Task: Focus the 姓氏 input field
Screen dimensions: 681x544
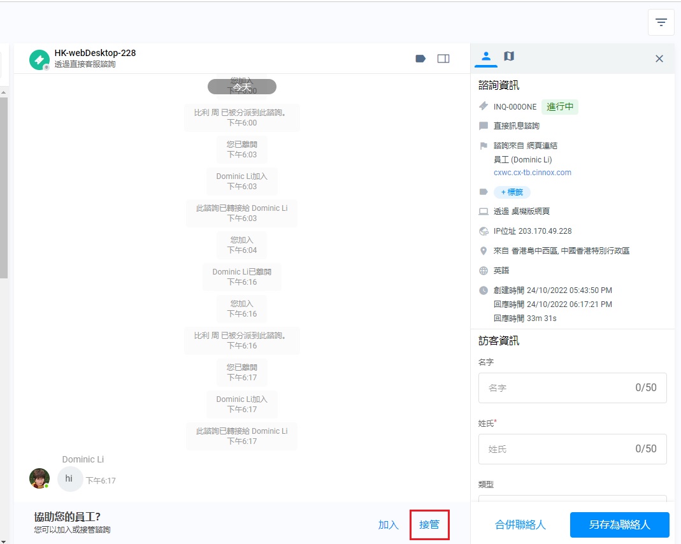Action: [573, 449]
